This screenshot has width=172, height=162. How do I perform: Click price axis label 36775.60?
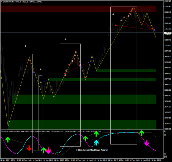168,107
